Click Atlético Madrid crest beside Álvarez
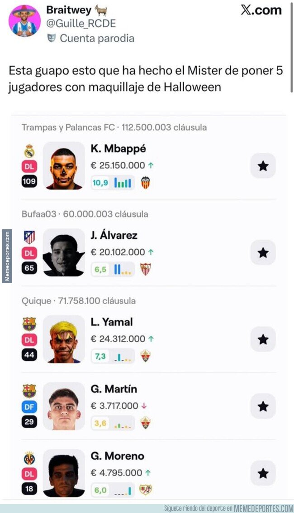Screen dimensions: 294x513 29,237
